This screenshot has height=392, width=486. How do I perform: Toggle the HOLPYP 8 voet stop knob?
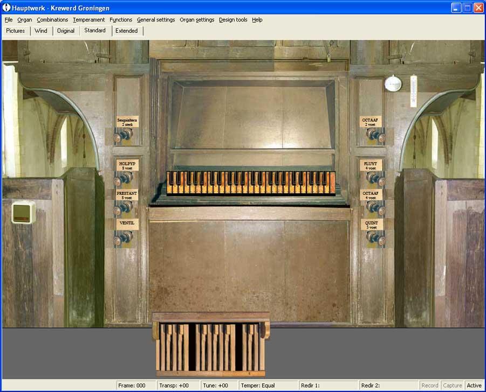(126, 177)
